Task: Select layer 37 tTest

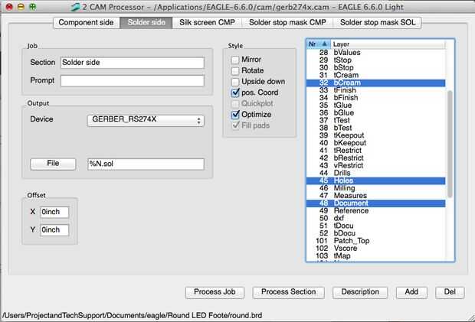Action: 376,120
